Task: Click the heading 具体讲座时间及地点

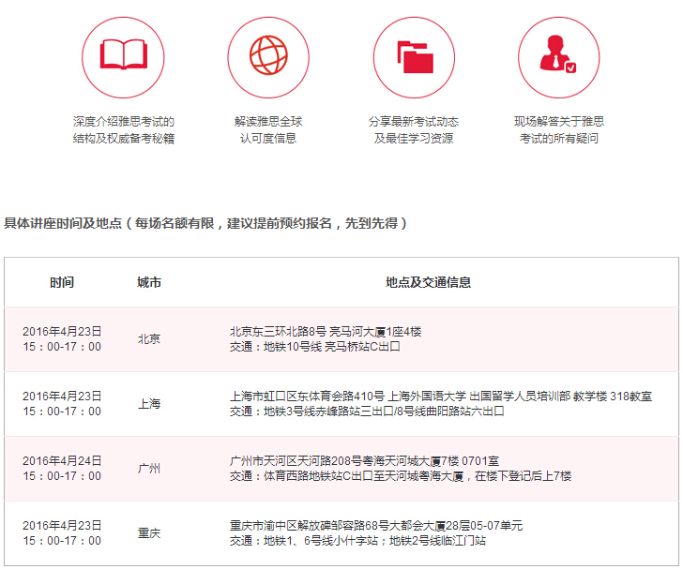Action: click(63, 223)
